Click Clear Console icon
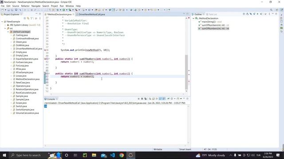 pyautogui.click(x=150, y=99)
